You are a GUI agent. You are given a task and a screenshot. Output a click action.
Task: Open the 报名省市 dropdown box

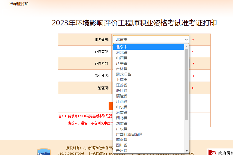click(x=151, y=40)
